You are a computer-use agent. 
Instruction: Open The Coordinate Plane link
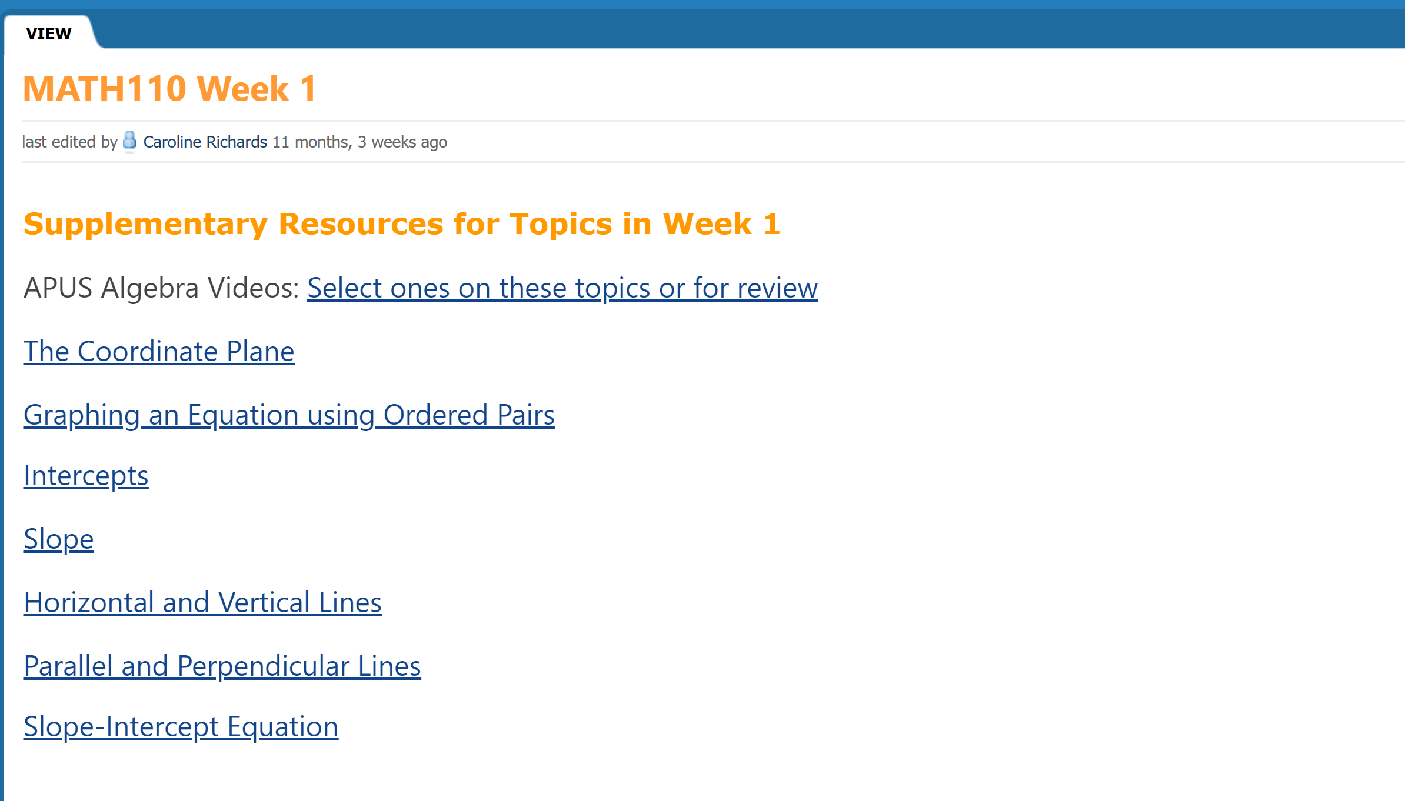(159, 352)
